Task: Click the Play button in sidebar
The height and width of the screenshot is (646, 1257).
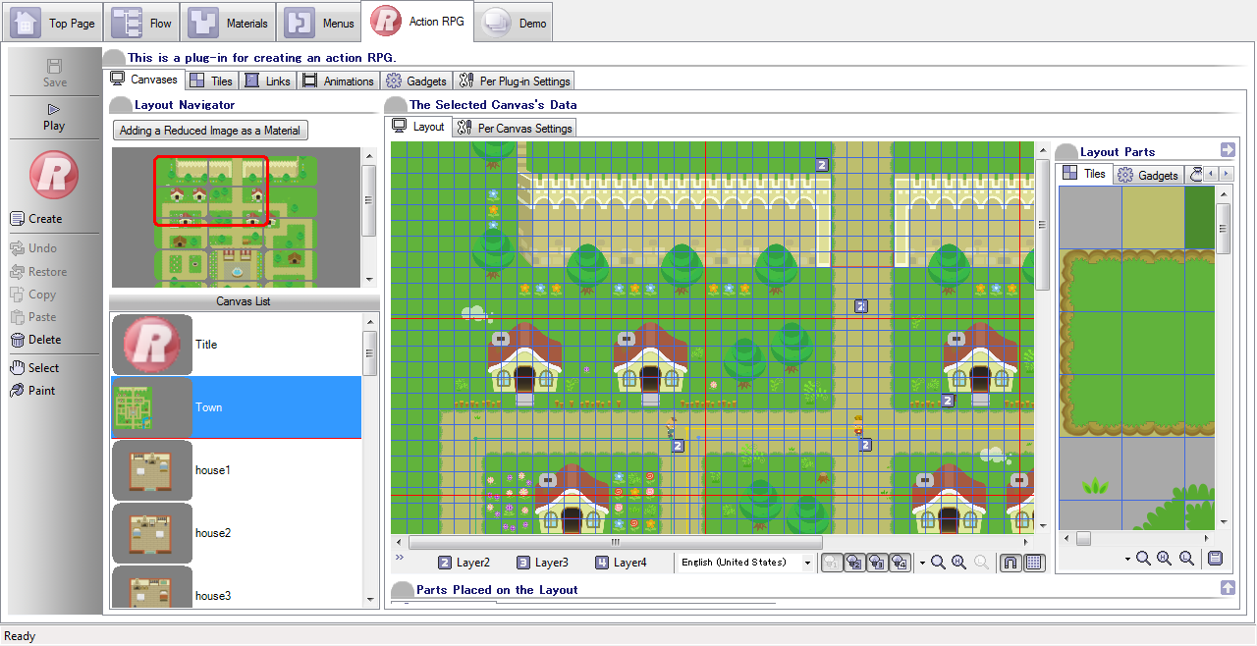Action: 55,117
